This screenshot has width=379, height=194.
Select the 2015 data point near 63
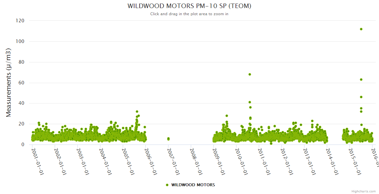coord(361,80)
